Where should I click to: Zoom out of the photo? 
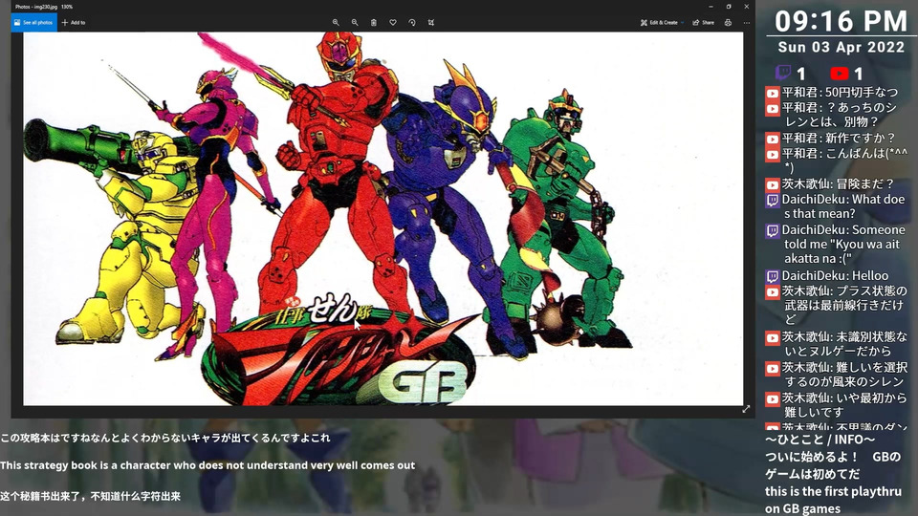[x=355, y=22]
